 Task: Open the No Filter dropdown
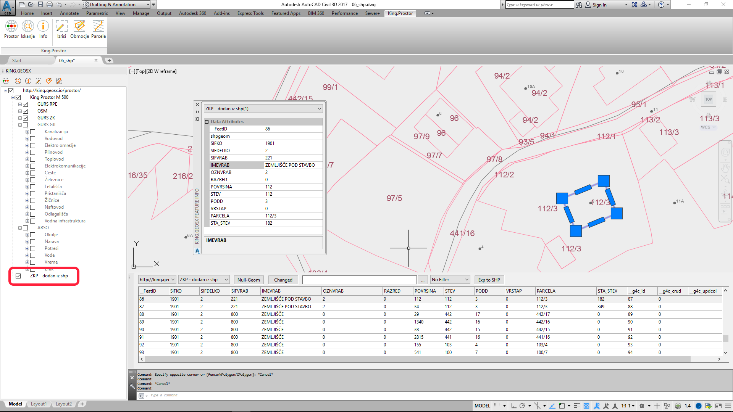coord(450,280)
